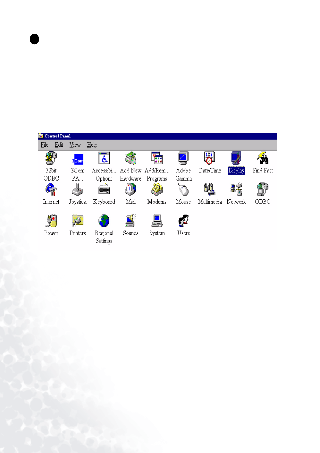Screen dimensions: 320x453
Task: Open the Help menu
Action: click(92, 145)
